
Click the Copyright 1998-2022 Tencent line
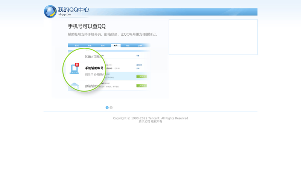150,118
